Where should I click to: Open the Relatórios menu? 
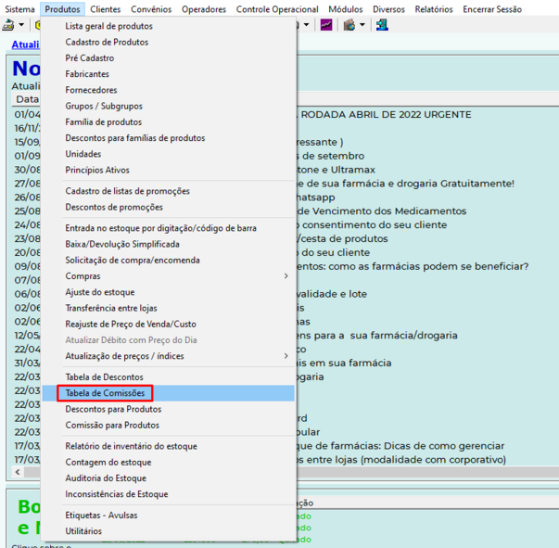pyautogui.click(x=434, y=9)
